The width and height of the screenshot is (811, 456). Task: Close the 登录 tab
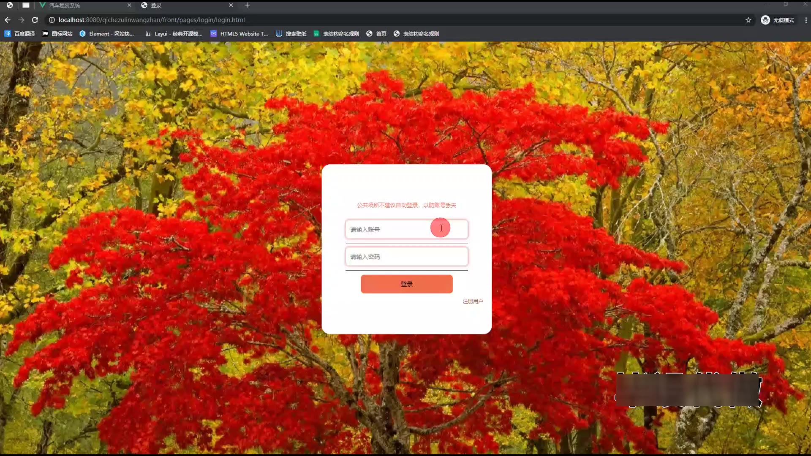click(231, 5)
